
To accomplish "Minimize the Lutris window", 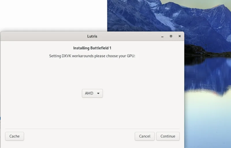I will [x=162, y=36].
